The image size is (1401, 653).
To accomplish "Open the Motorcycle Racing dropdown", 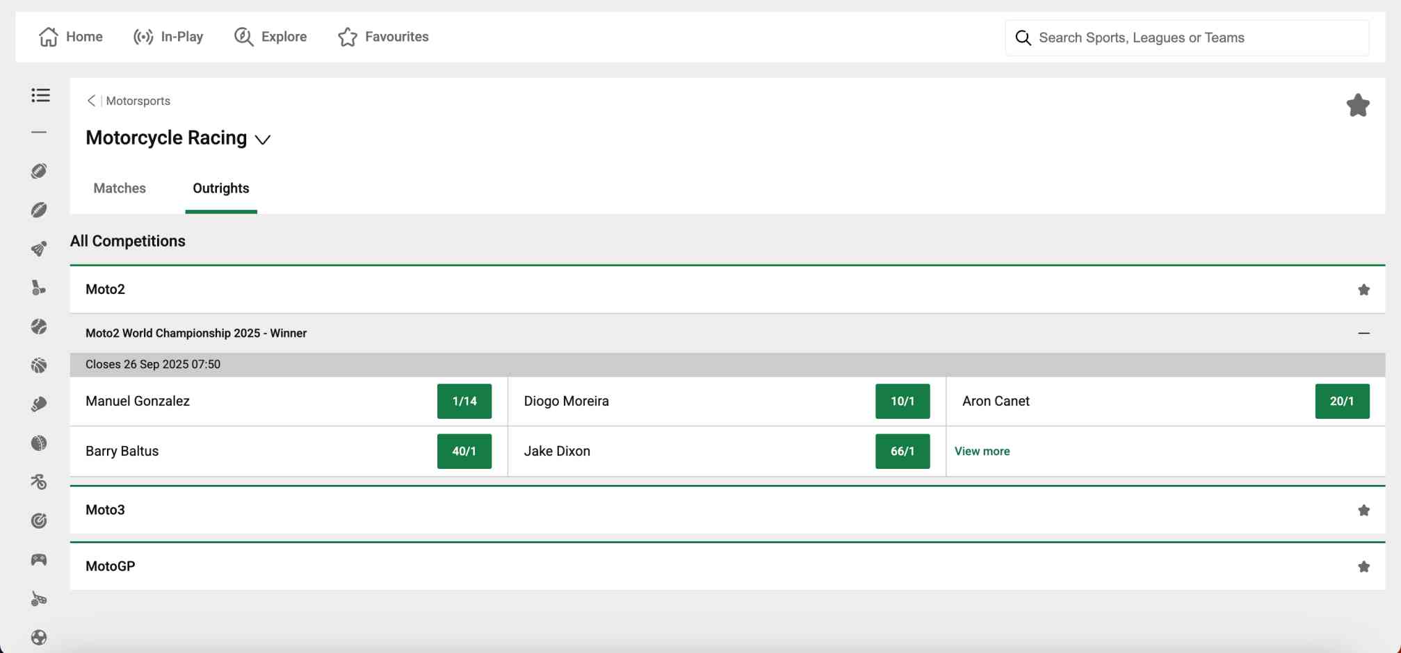I will pos(263,140).
